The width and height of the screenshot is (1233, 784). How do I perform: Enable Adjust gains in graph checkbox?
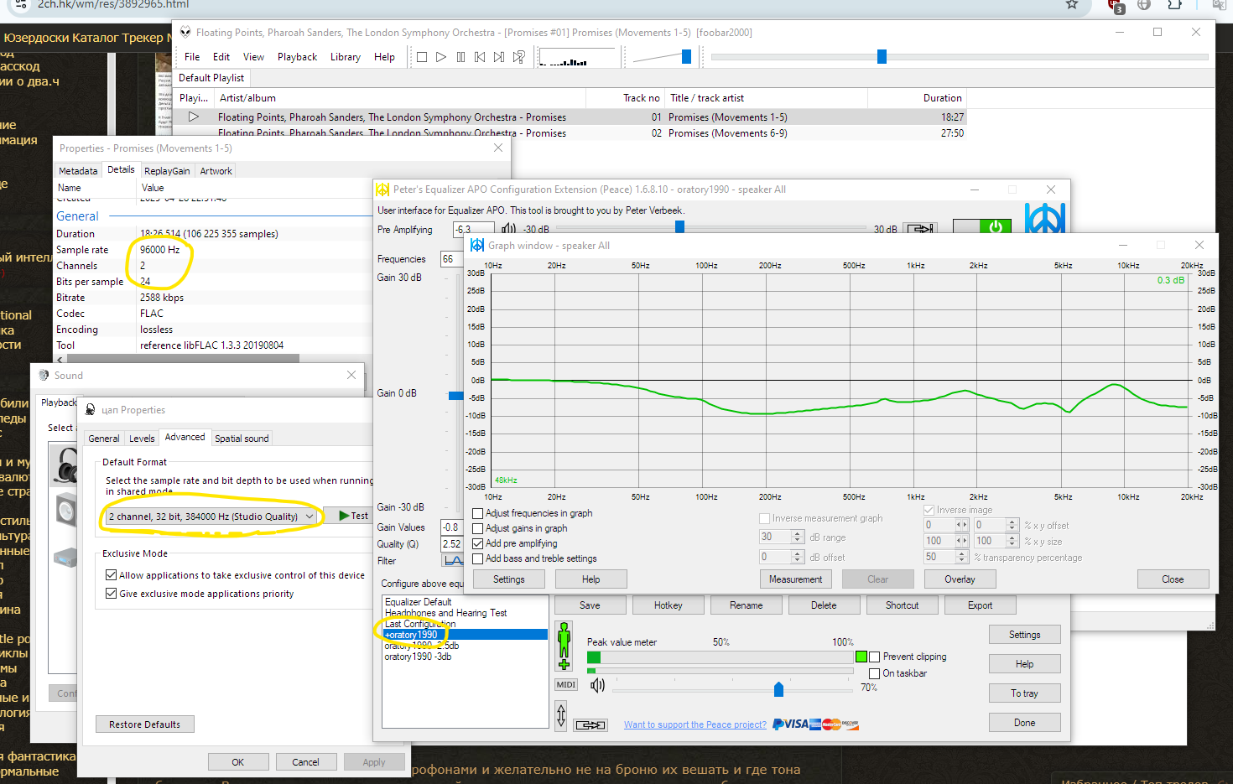tap(478, 528)
